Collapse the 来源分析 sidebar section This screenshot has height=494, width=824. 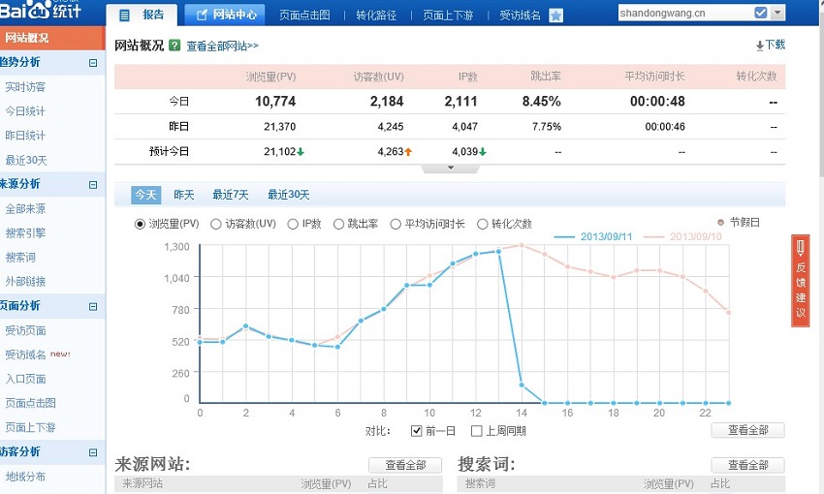[x=93, y=184]
